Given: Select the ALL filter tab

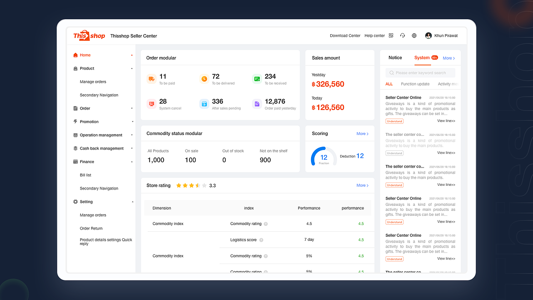Looking at the screenshot, I should [389, 84].
